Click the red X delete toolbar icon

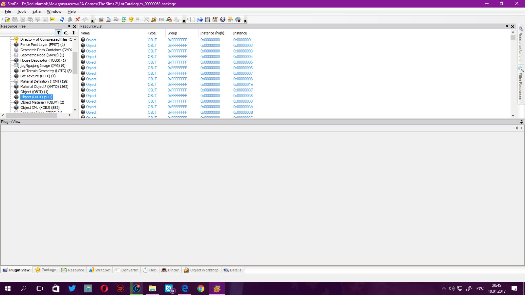click(x=77, y=19)
